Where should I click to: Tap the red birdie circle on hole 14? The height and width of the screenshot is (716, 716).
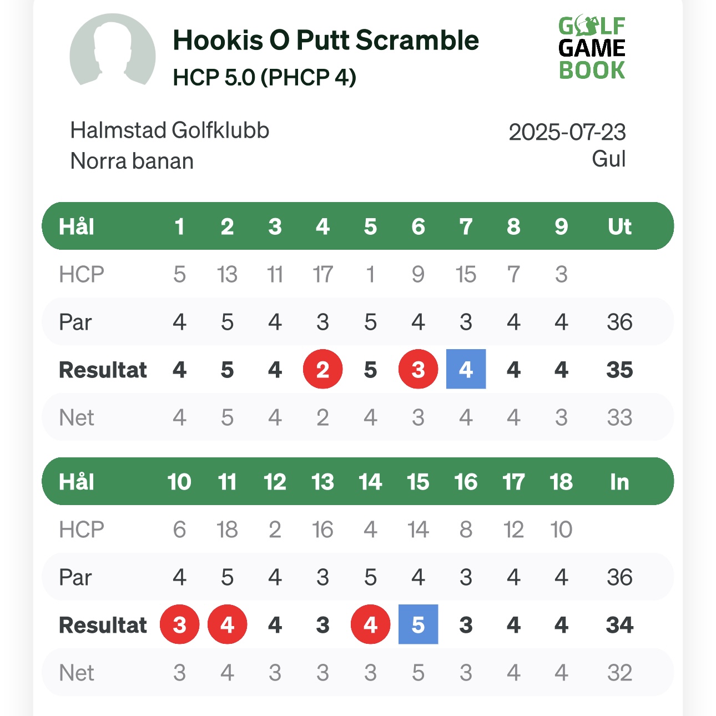point(370,624)
